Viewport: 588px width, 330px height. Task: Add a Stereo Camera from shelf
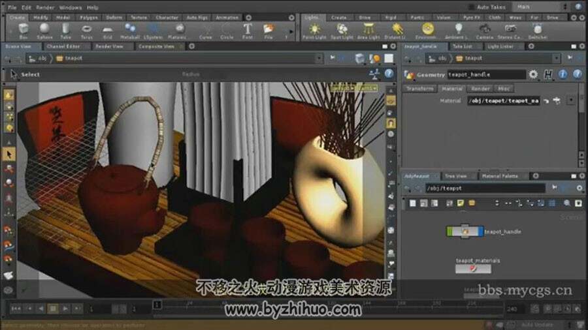[510, 31]
